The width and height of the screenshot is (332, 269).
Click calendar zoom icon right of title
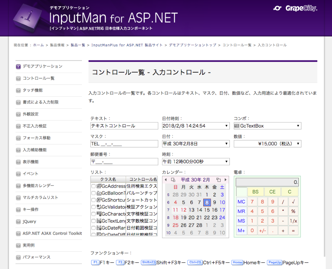218,180
